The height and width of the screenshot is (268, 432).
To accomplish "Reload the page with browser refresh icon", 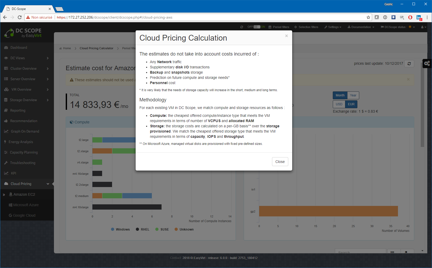I will 20,17.
